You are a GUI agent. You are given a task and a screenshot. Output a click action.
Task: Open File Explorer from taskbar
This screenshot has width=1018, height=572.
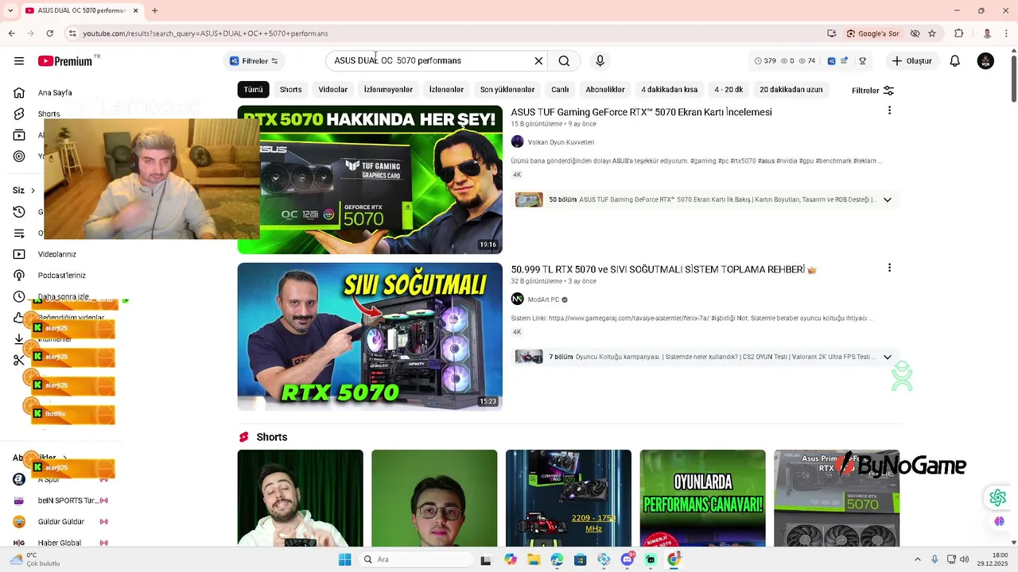pyautogui.click(x=534, y=559)
